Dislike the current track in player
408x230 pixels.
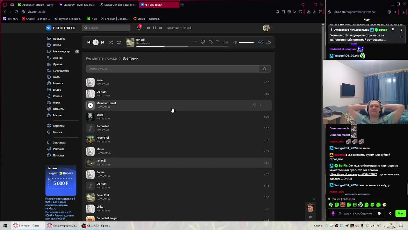point(202,42)
